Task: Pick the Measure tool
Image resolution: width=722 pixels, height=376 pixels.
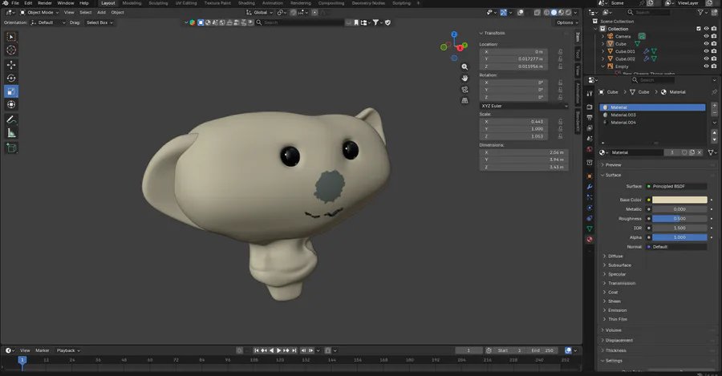Action: (12, 133)
